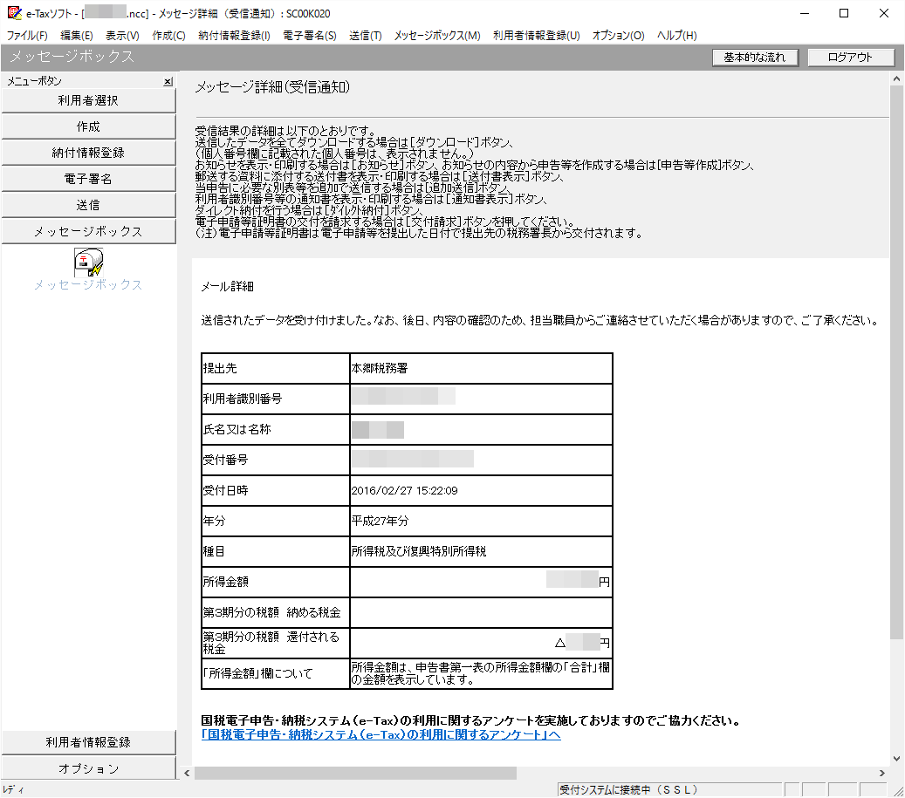The width and height of the screenshot is (905, 798).
Task: Expand the メッセージボックス side menu section
Action: point(88,231)
